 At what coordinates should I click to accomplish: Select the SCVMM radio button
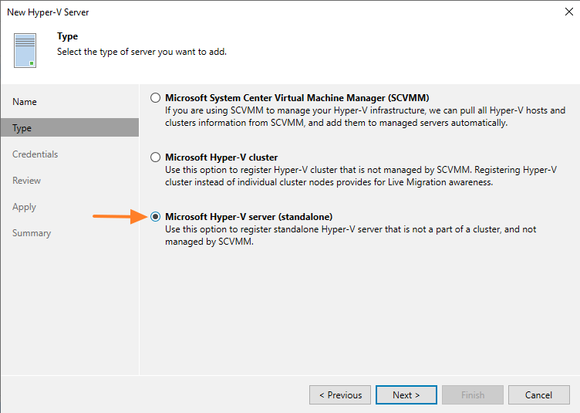(156, 98)
